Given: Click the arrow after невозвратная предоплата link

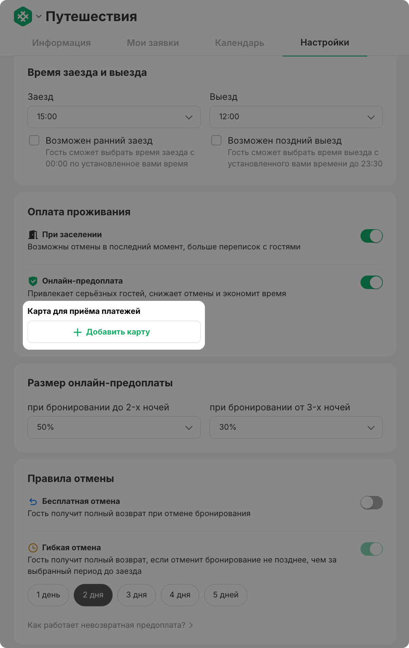Looking at the screenshot, I should pyautogui.click(x=191, y=625).
